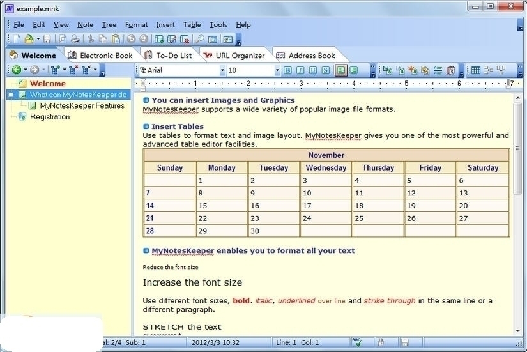Expand the insert toolbar options arrow
The image size is (527, 352).
pos(461,70)
